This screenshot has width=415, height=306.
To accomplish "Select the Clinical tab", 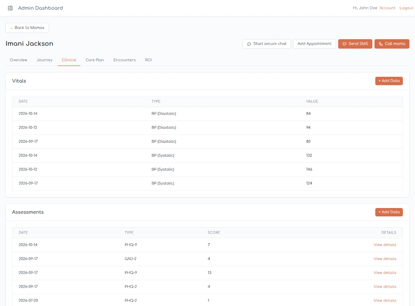I will point(69,60).
